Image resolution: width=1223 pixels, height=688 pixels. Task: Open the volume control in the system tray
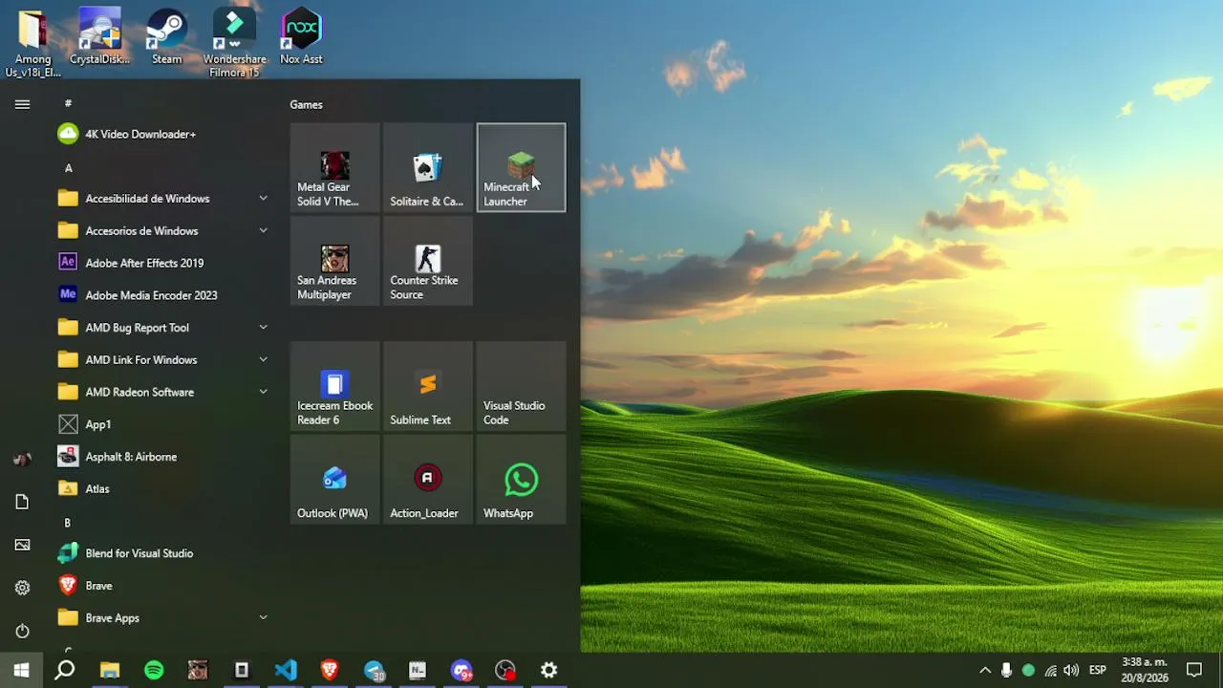1071,670
